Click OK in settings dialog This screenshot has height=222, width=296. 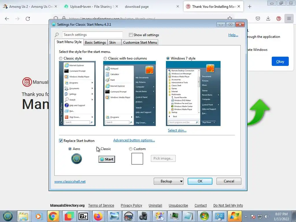point(200,181)
